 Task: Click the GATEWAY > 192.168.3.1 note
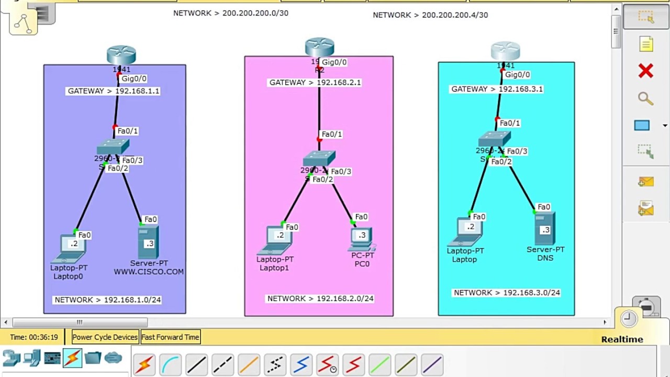(x=497, y=89)
